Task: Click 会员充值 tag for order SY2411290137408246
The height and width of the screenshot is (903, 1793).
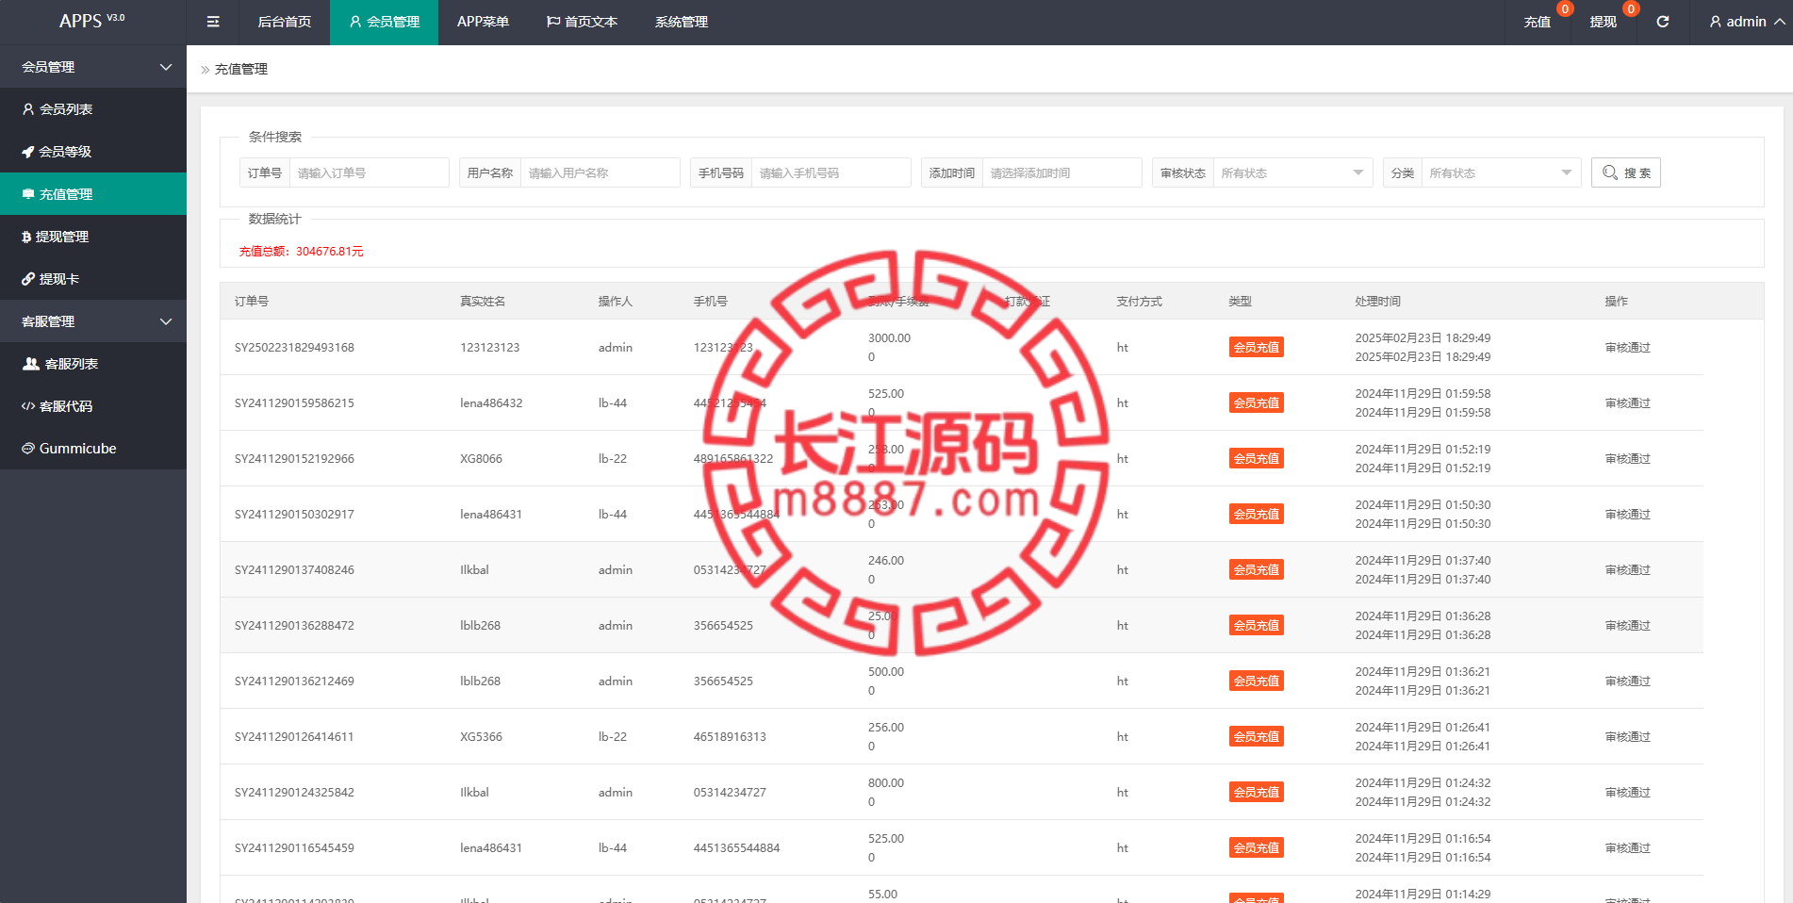Action: 1256,569
